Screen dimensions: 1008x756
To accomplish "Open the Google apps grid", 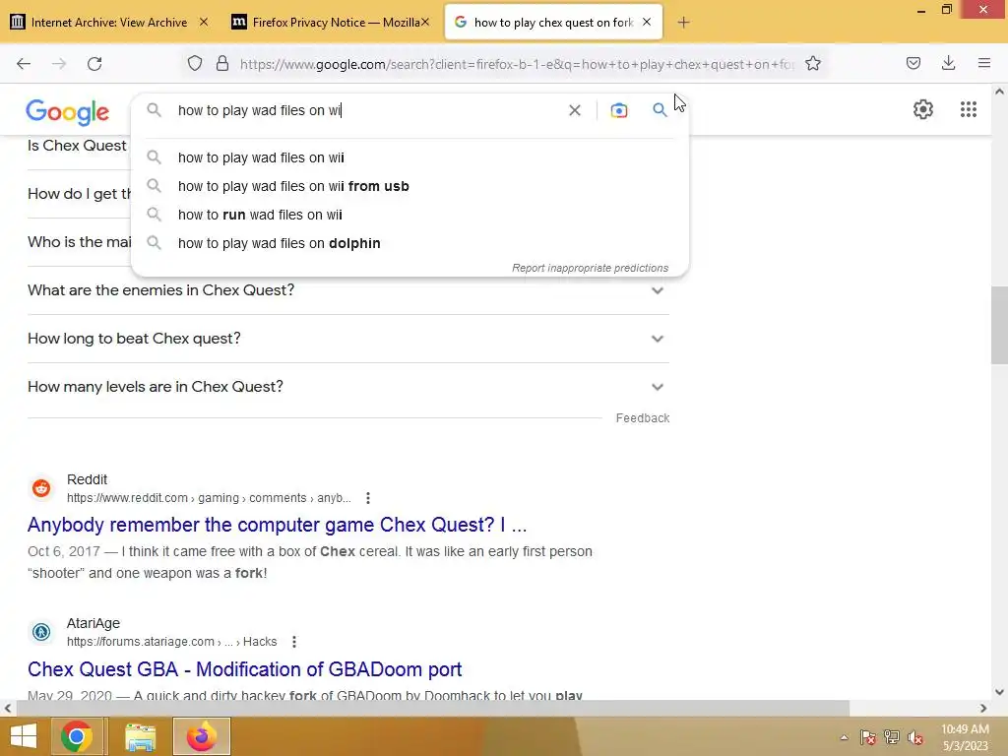I will pos(969,109).
